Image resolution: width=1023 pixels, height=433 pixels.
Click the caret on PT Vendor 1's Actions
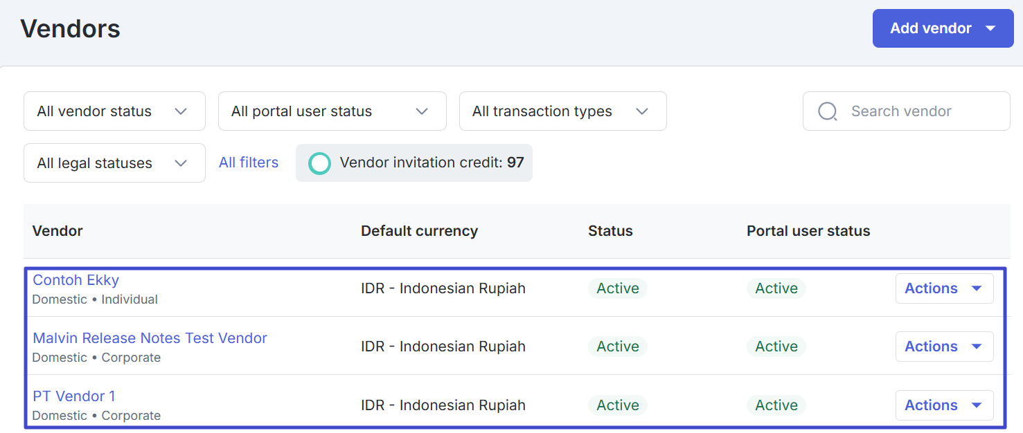click(977, 405)
